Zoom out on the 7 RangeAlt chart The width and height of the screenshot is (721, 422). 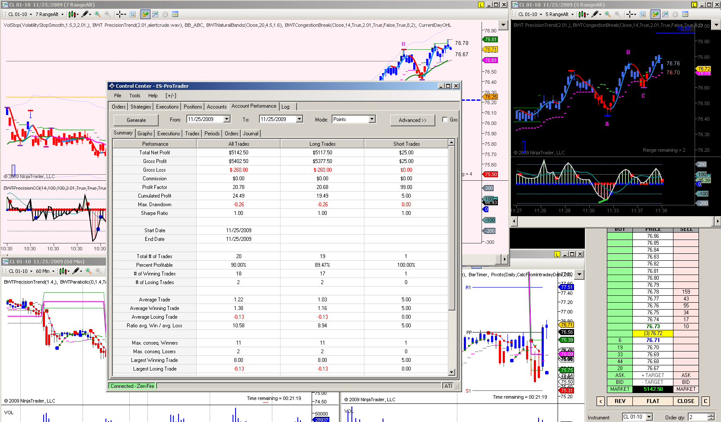(107, 14)
